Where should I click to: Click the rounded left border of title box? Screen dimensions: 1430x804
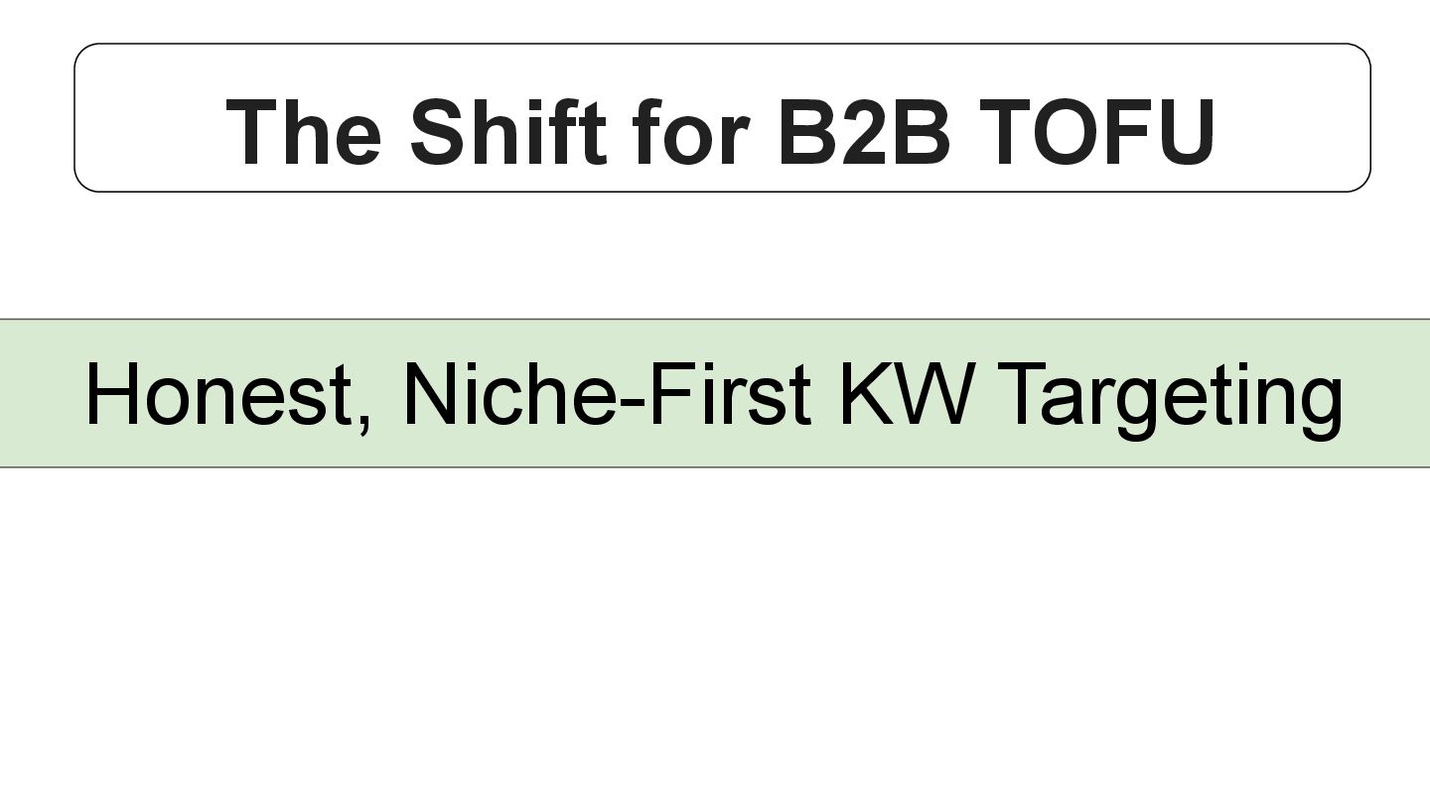click(x=75, y=117)
